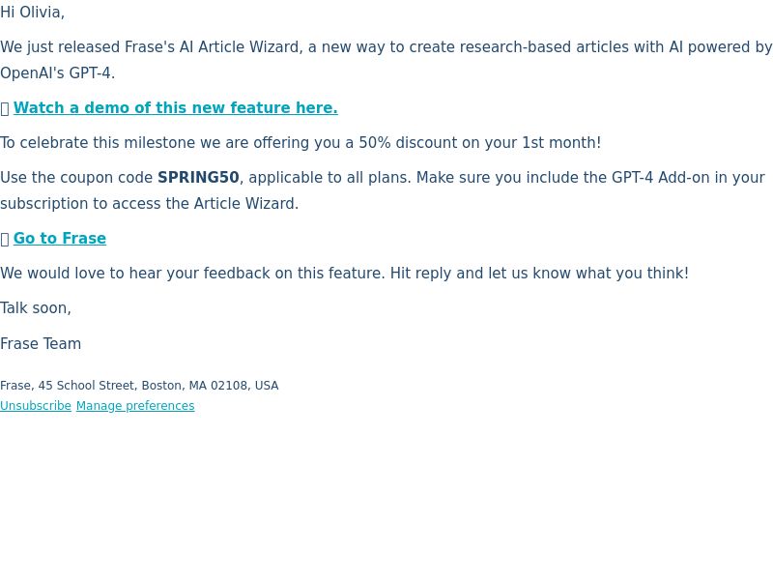Click the sentence asking for feedback on this feature
Image resolution: width=773 pixels, height=580 pixels.
345,274
